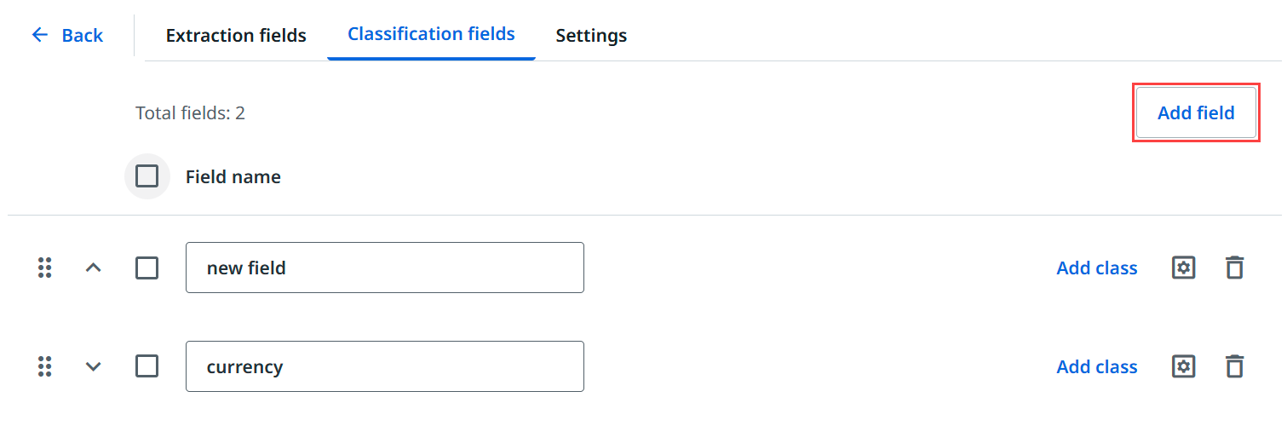Toggle the select-all fields checkbox
The height and width of the screenshot is (426, 1287).
click(x=147, y=176)
